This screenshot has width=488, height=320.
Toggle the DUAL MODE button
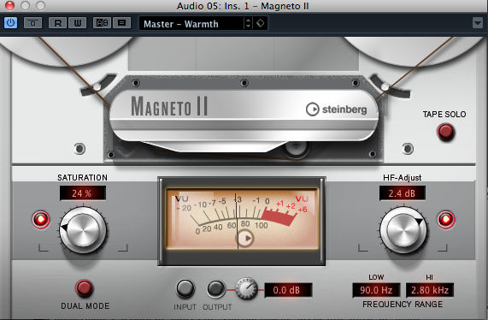click(x=85, y=288)
